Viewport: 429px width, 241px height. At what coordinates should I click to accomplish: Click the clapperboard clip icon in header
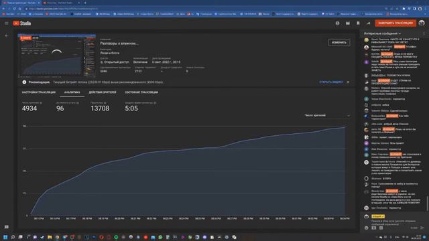pyautogui.click(x=348, y=23)
